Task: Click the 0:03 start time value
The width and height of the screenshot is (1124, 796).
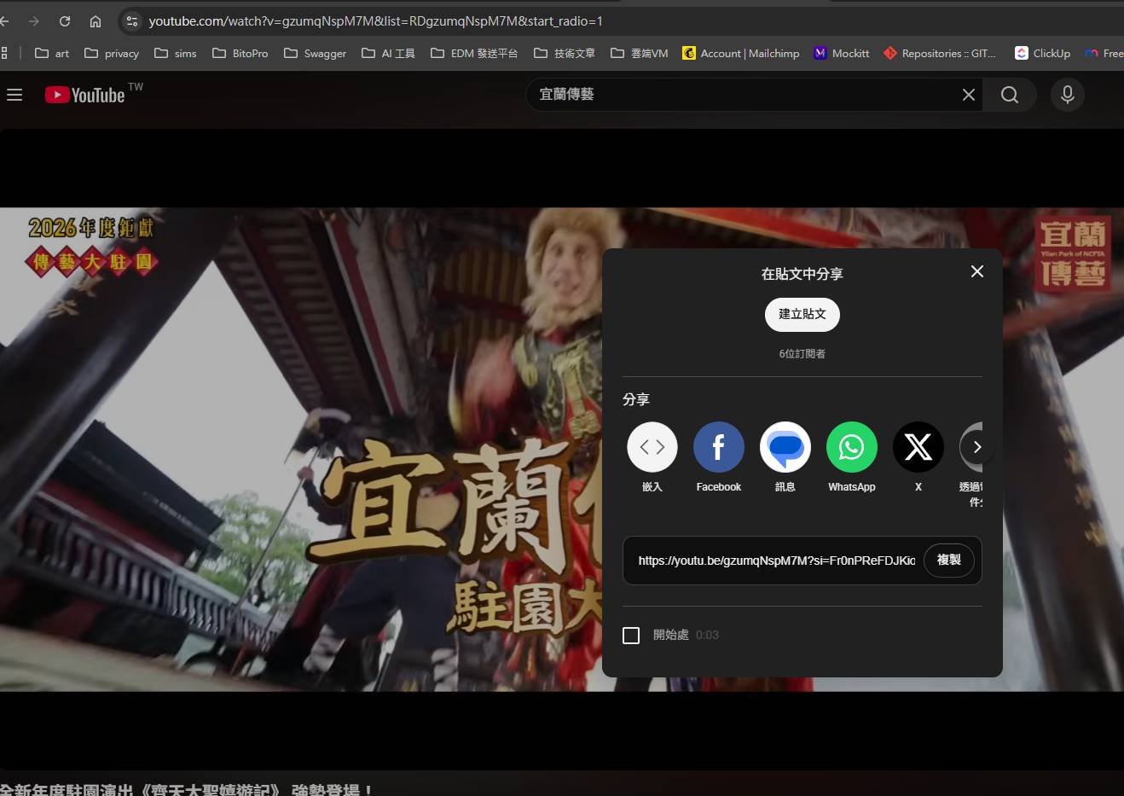Action: pyautogui.click(x=707, y=635)
